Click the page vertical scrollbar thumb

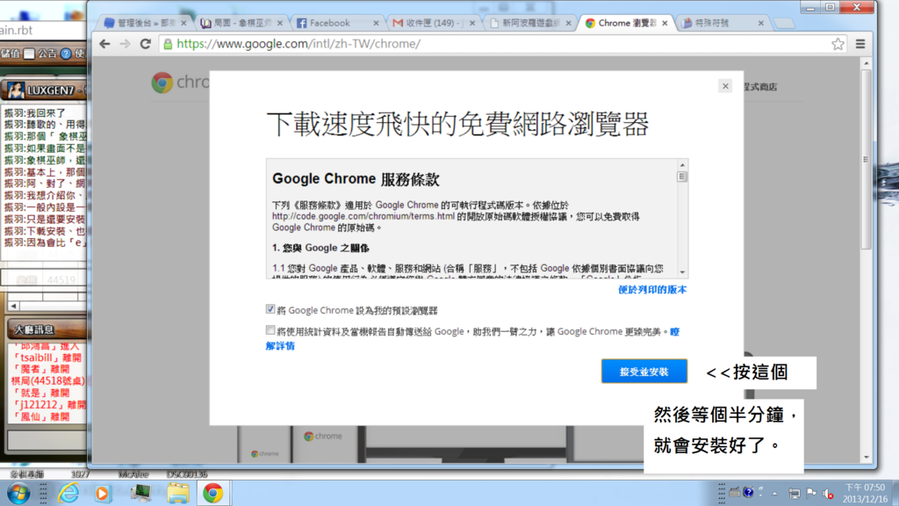coord(867,160)
